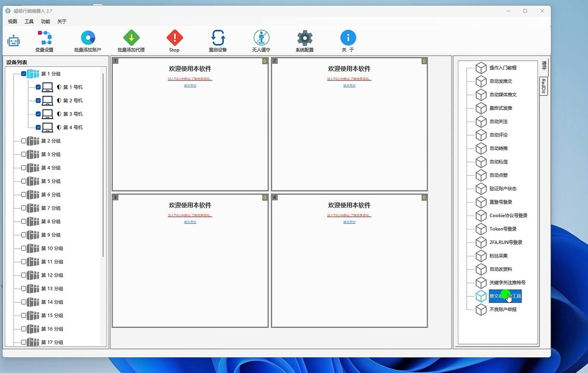This screenshot has height=373, width=588.
Task: Select 自动转推 cube item
Action: click(492, 148)
